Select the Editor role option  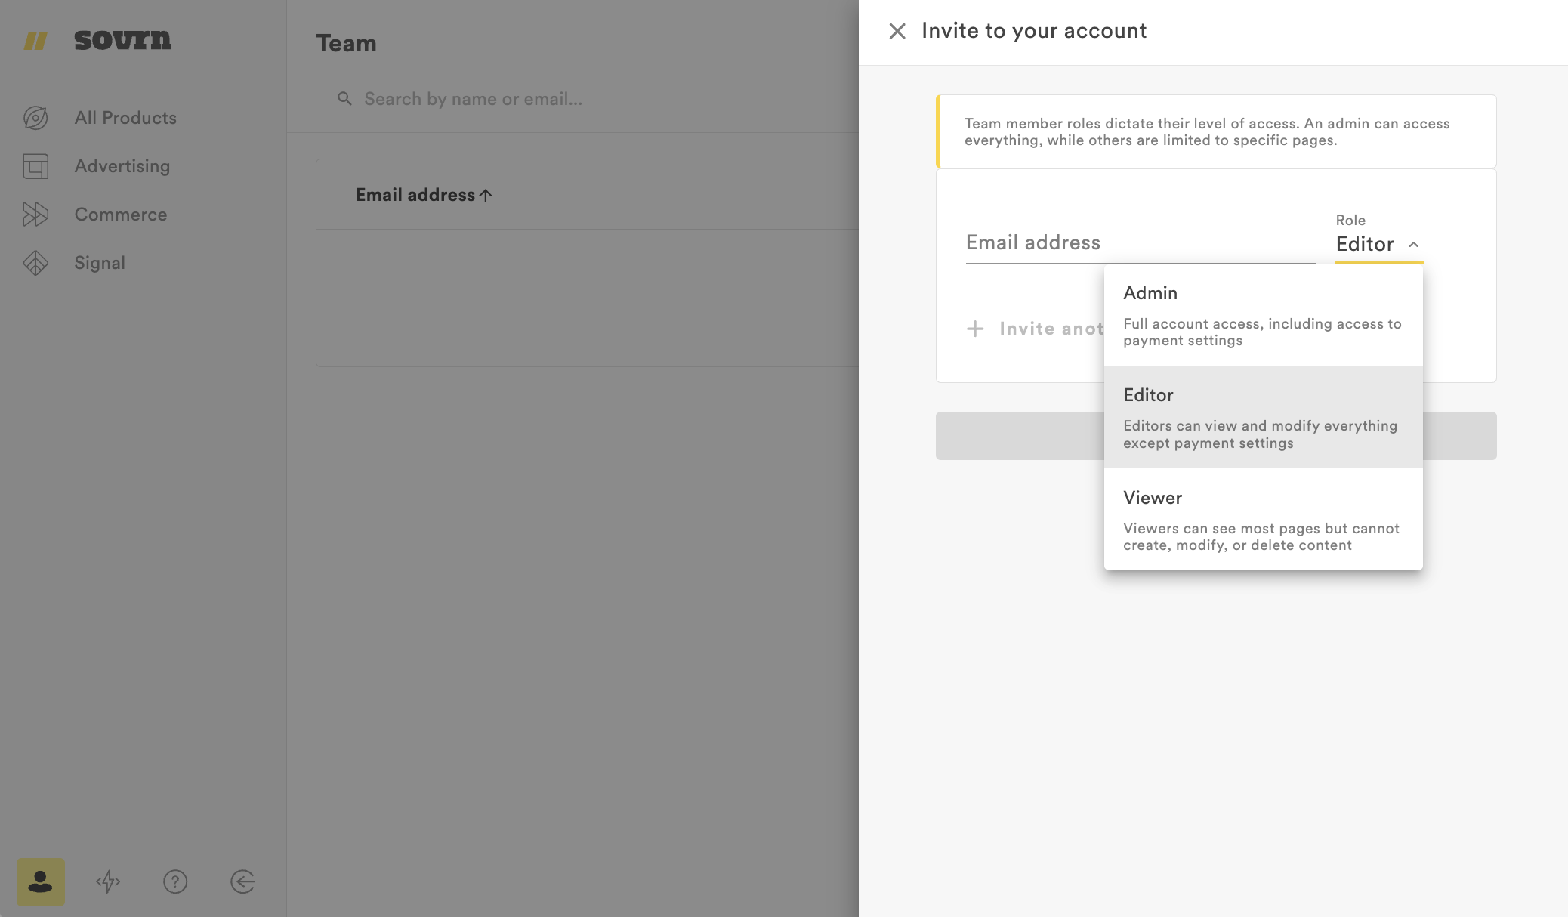pyautogui.click(x=1262, y=417)
